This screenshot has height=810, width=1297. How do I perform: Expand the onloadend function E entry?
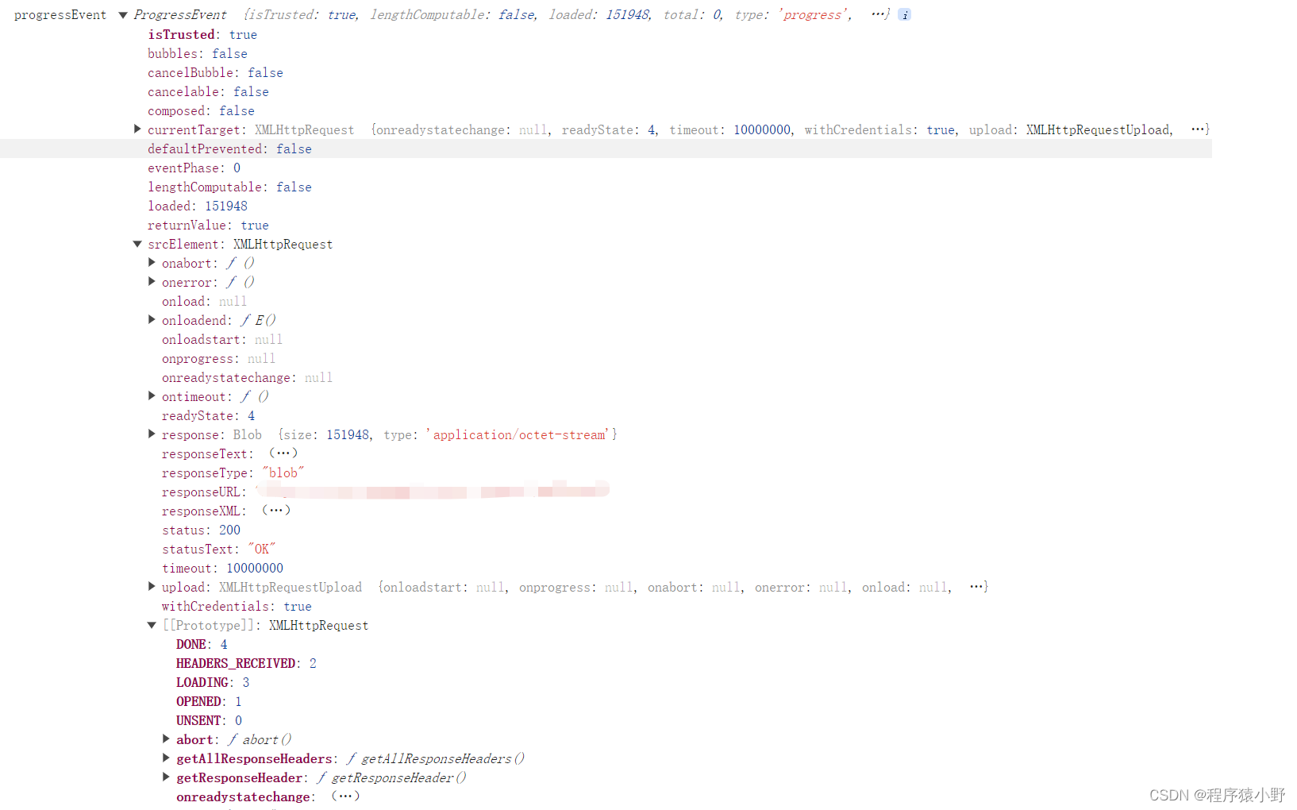(152, 319)
